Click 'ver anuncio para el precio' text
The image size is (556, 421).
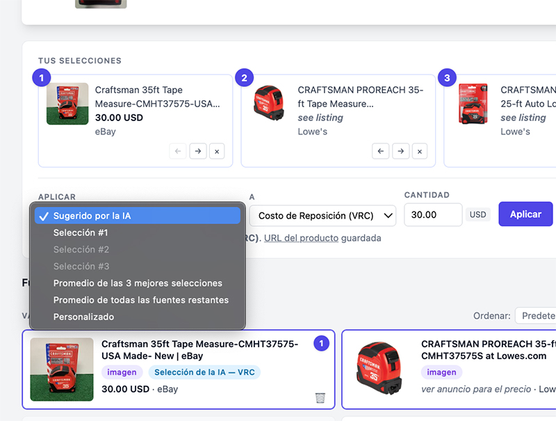(476, 389)
